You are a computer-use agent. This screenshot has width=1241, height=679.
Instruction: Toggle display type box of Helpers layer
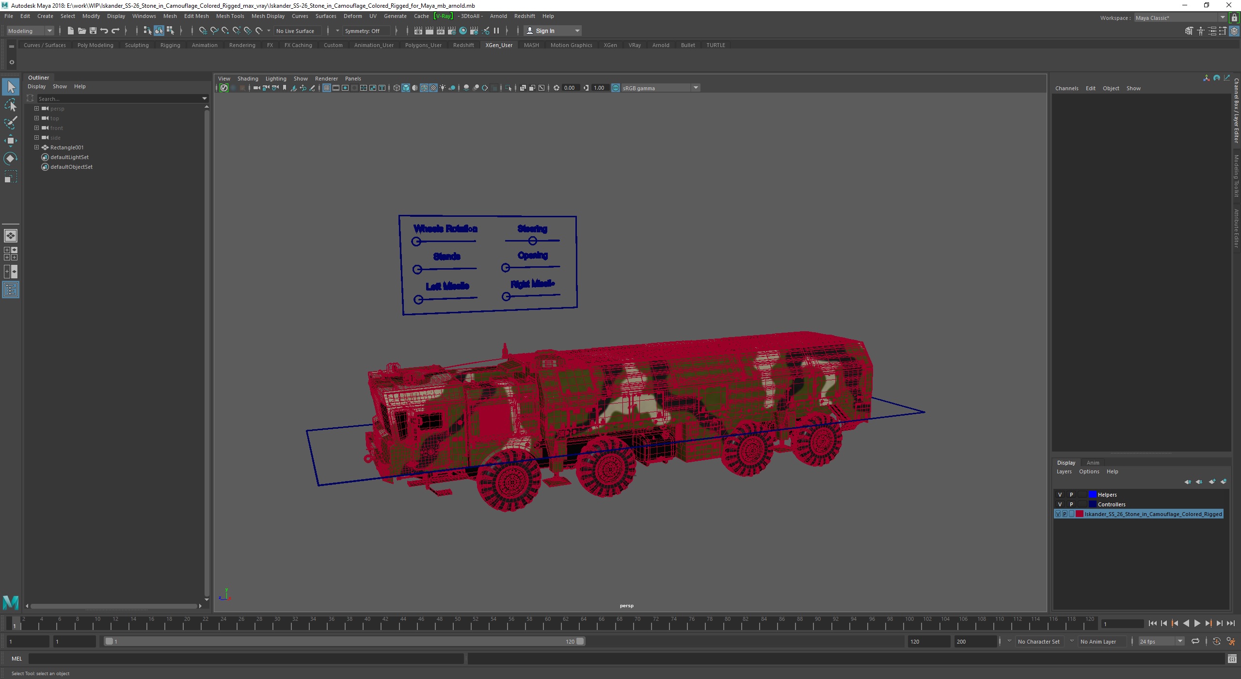1082,495
